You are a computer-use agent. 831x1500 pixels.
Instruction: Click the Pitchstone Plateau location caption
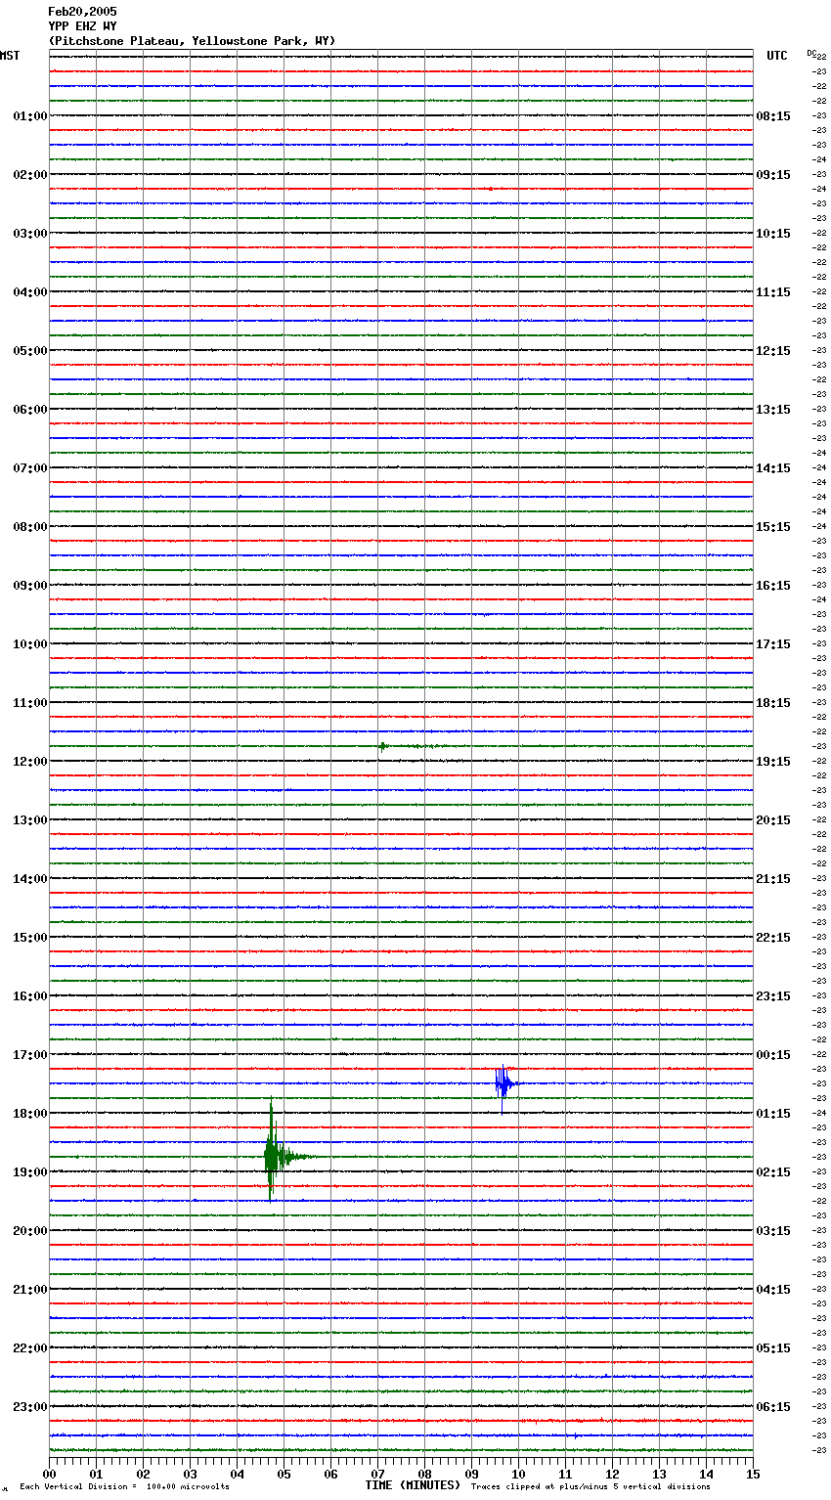[192, 41]
